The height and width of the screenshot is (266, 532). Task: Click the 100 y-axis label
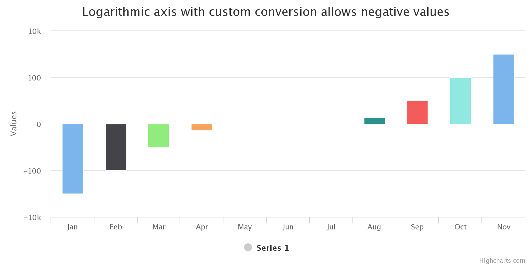pos(35,78)
